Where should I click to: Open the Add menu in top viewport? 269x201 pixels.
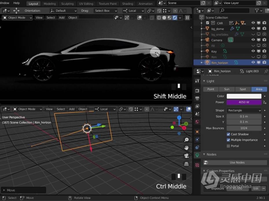pos(62,18)
